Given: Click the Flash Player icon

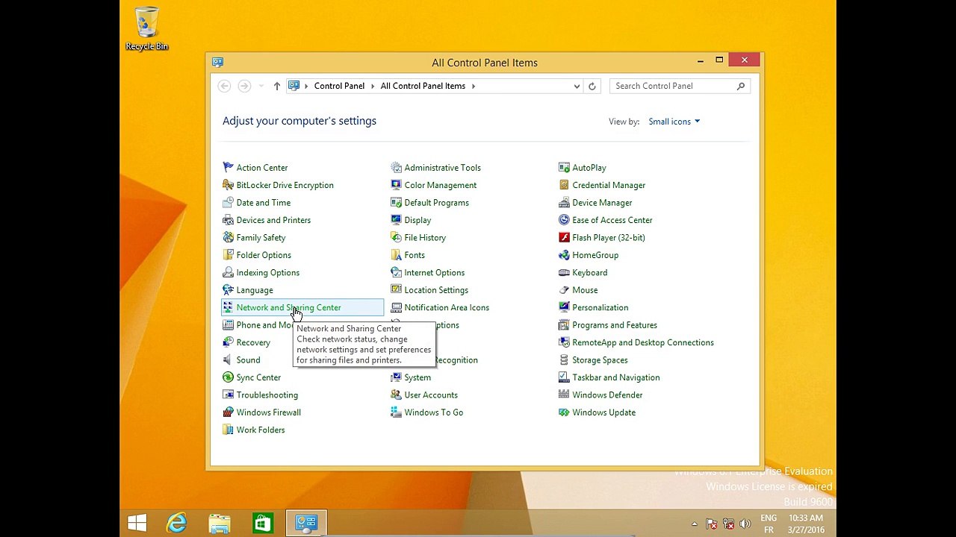Looking at the screenshot, I should 564,237.
